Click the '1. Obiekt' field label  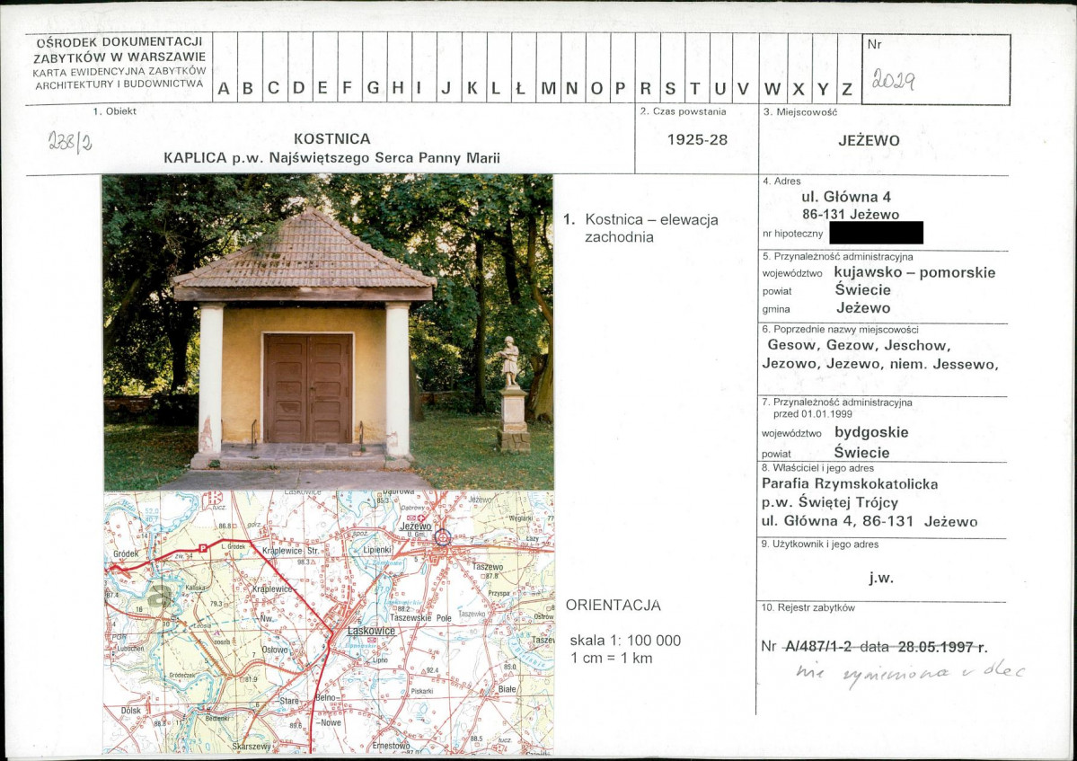click(115, 111)
